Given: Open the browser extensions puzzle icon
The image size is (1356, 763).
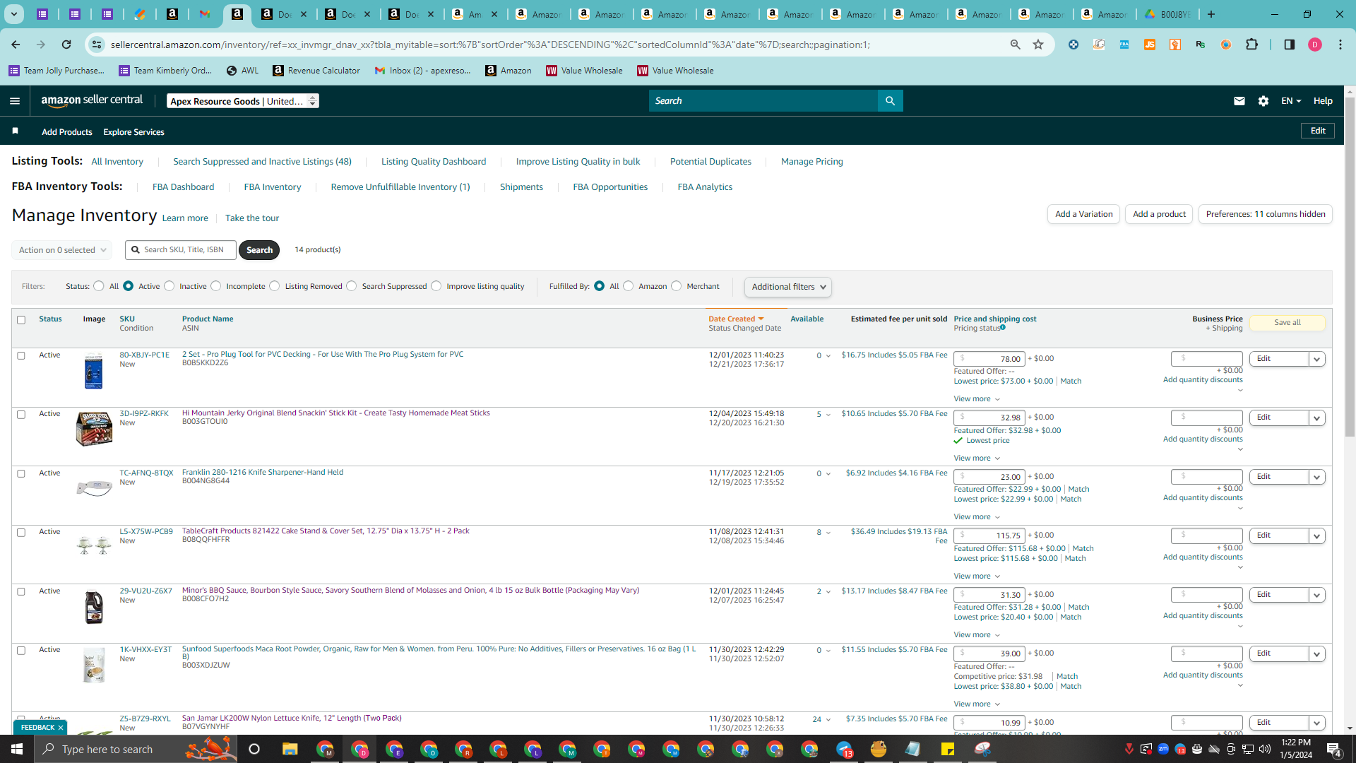Looking at the screenshot, I should tap(1252, 45).
